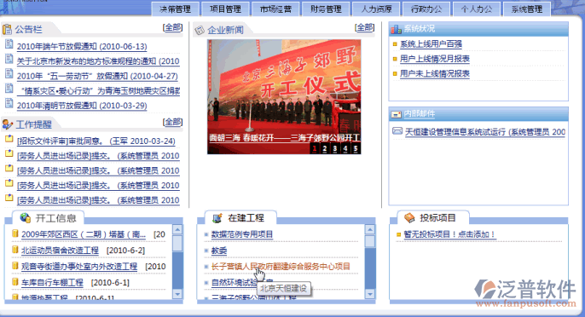Click the 系统状况 bar chart icon
The image size is (585, 317).
[x=396, y=29]
